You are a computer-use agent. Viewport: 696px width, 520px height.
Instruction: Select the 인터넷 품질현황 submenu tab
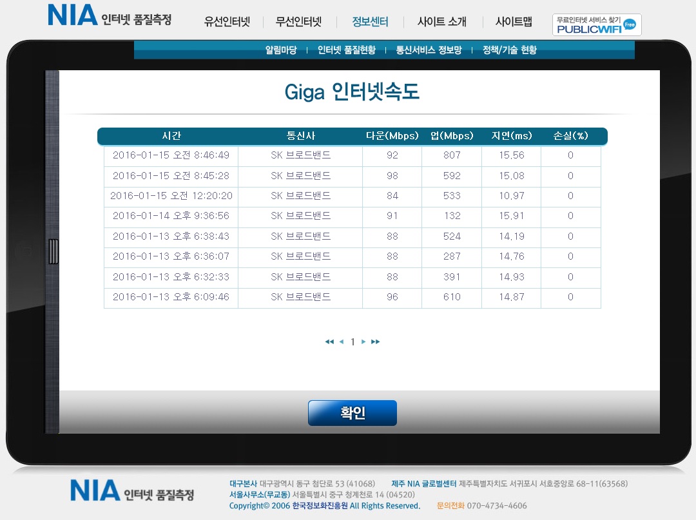tap(346, 50)
